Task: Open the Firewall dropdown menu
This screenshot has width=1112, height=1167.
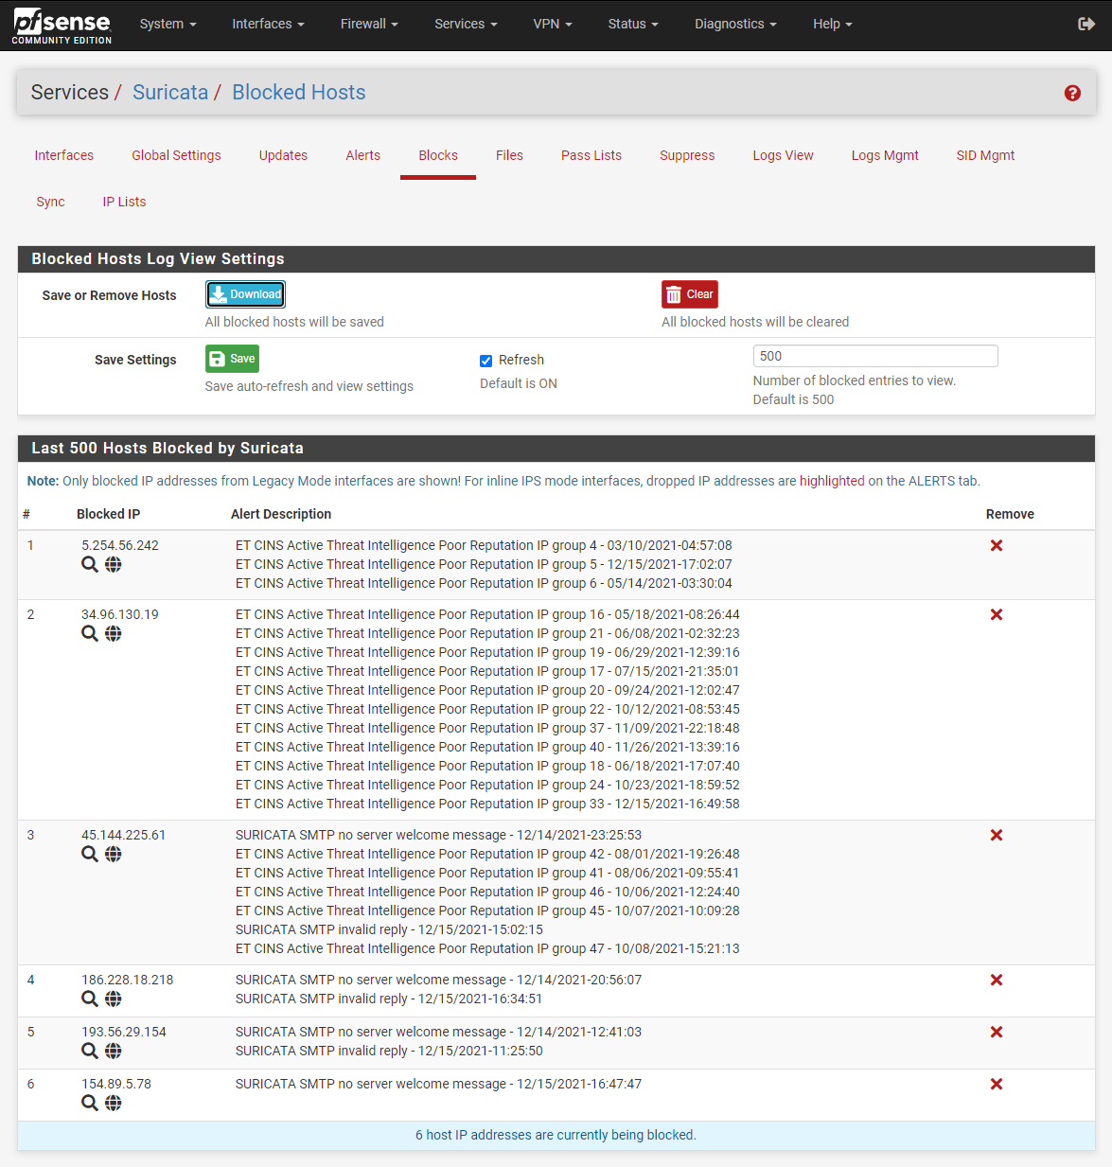Action: tap(368, 24)
